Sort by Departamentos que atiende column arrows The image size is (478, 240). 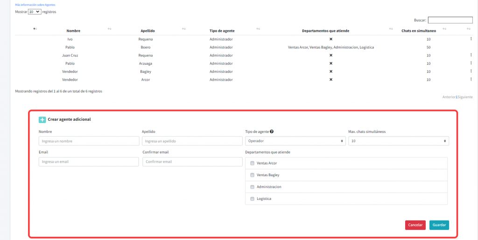[391, 29]
